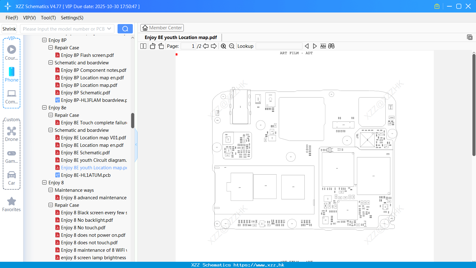Collapse Repair Case under Enjoy 8P
476x268 pixels.
(51, 47)
